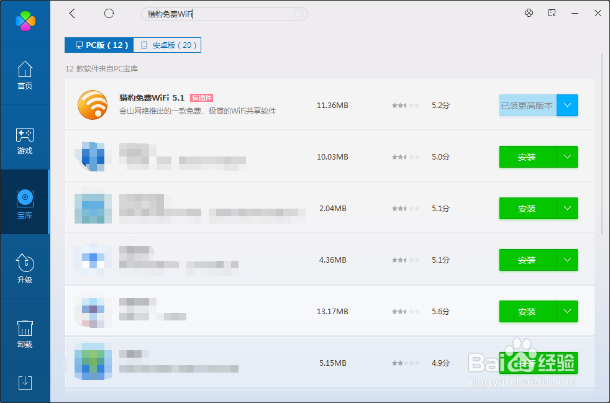This screenshot has height=403, width=610.
Task: Click the search field containing 猎豹免费WiFi
Action: click(224, 14)
